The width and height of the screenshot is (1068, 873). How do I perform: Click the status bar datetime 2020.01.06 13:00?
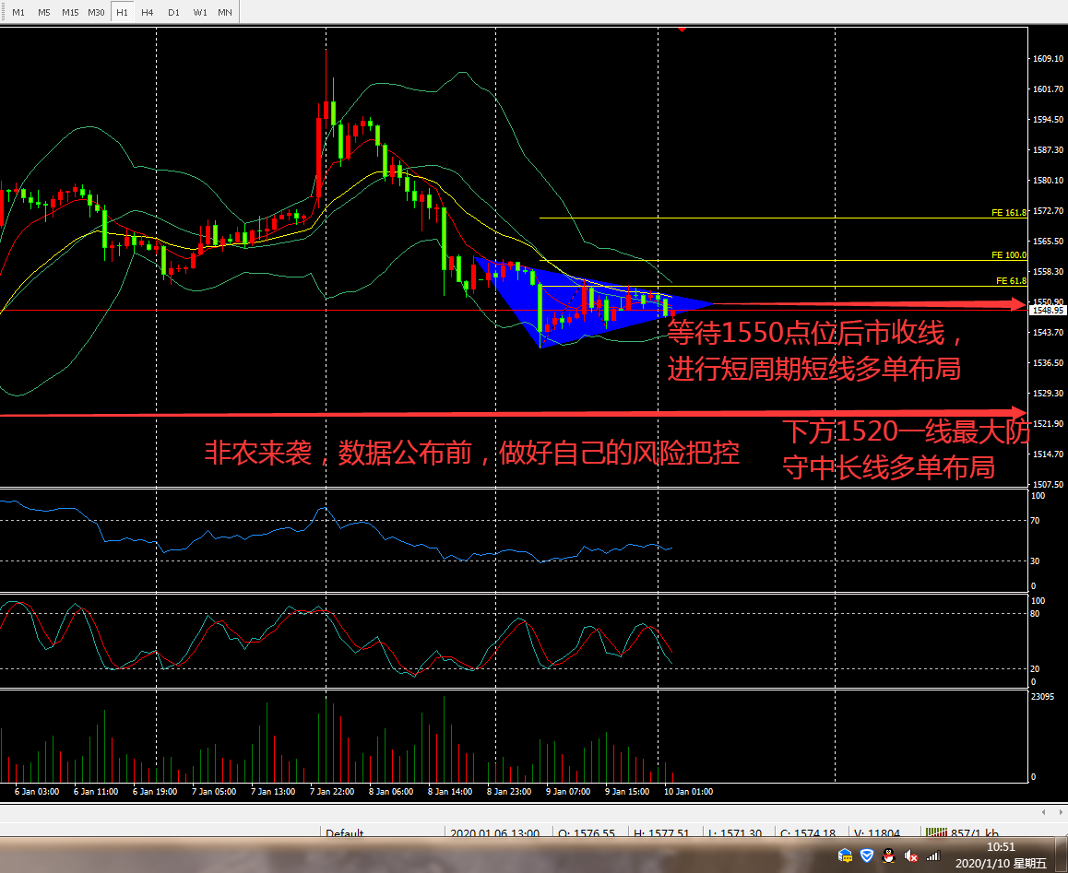click(495, 832)
